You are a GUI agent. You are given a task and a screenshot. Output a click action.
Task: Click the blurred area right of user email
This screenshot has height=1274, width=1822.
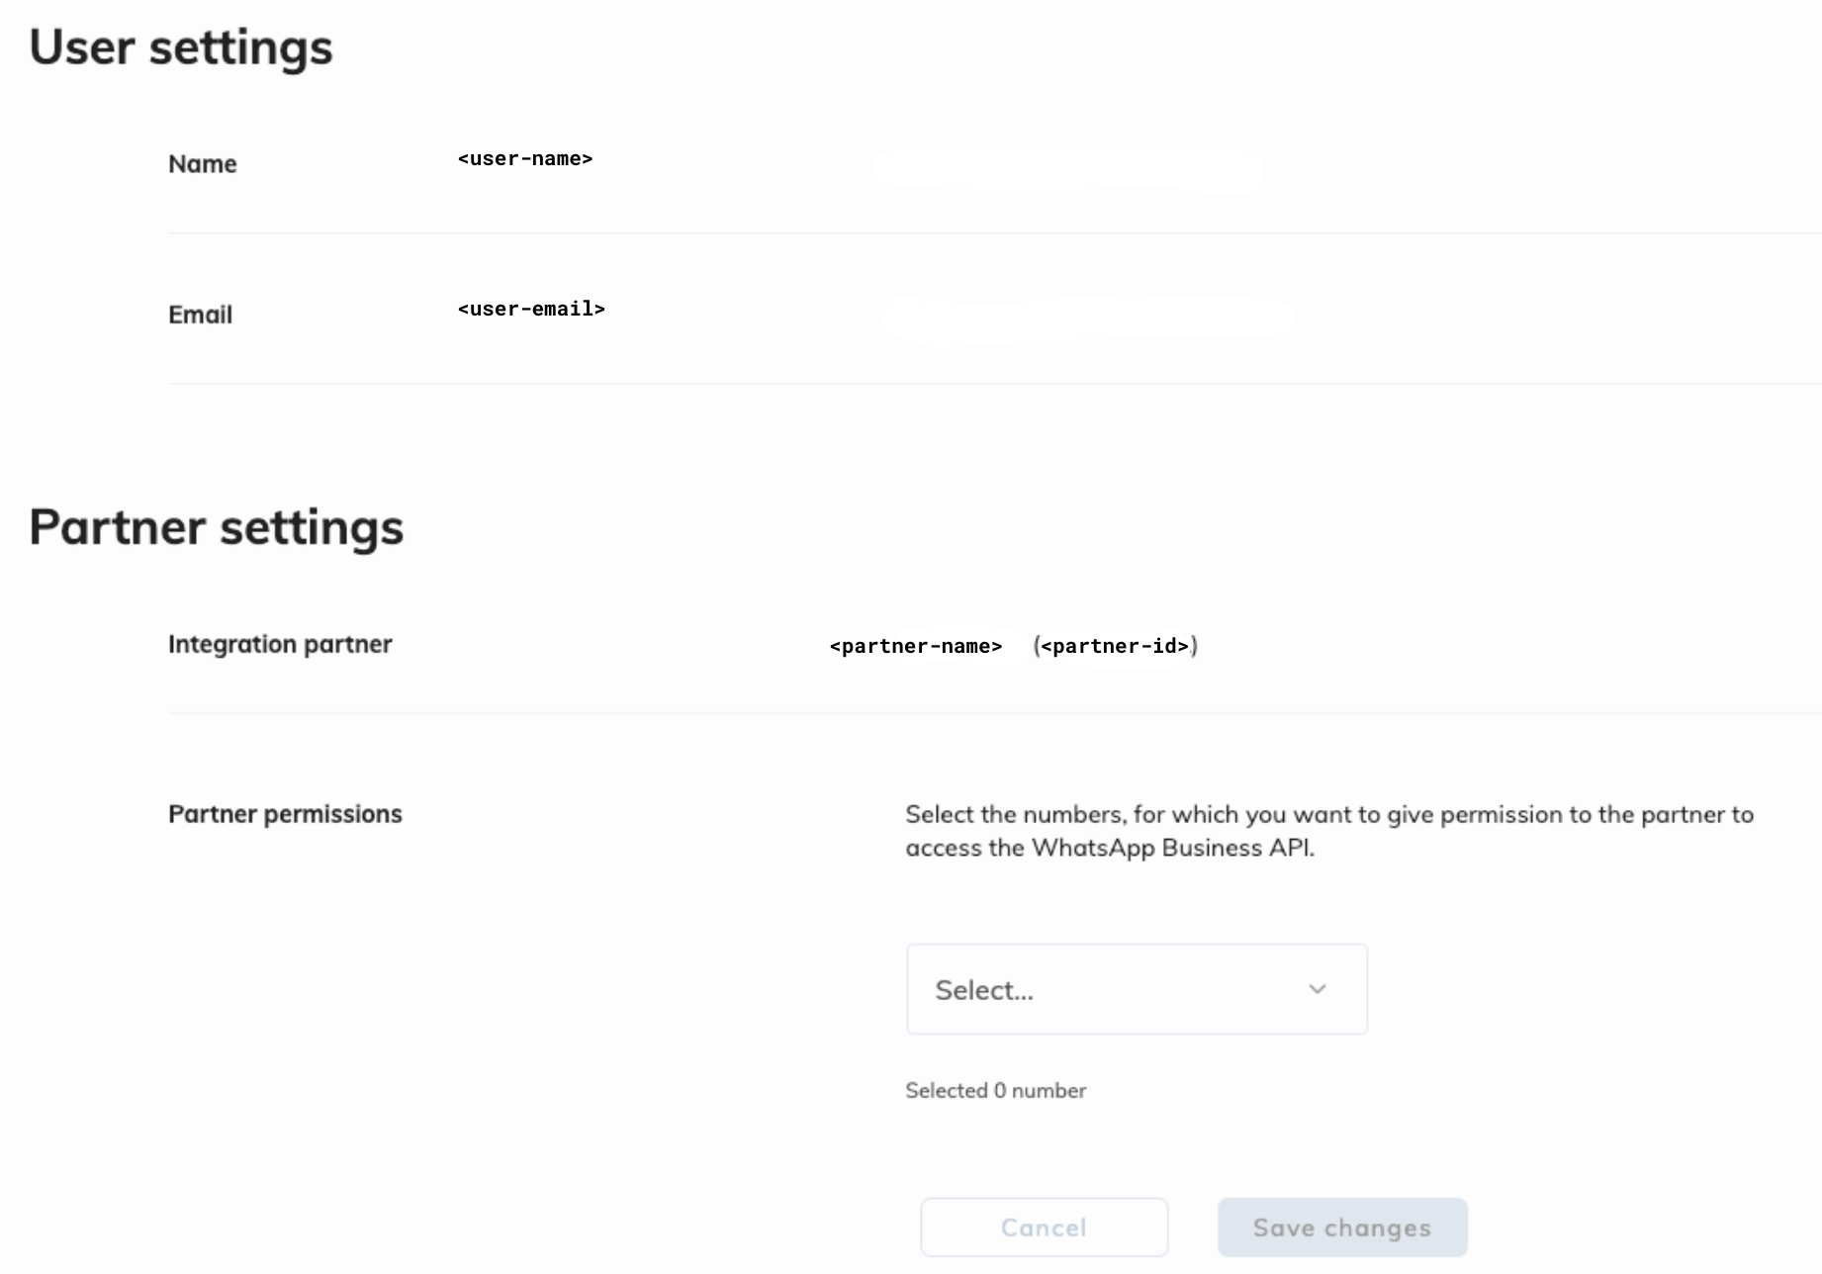(x=1088, y=318)
